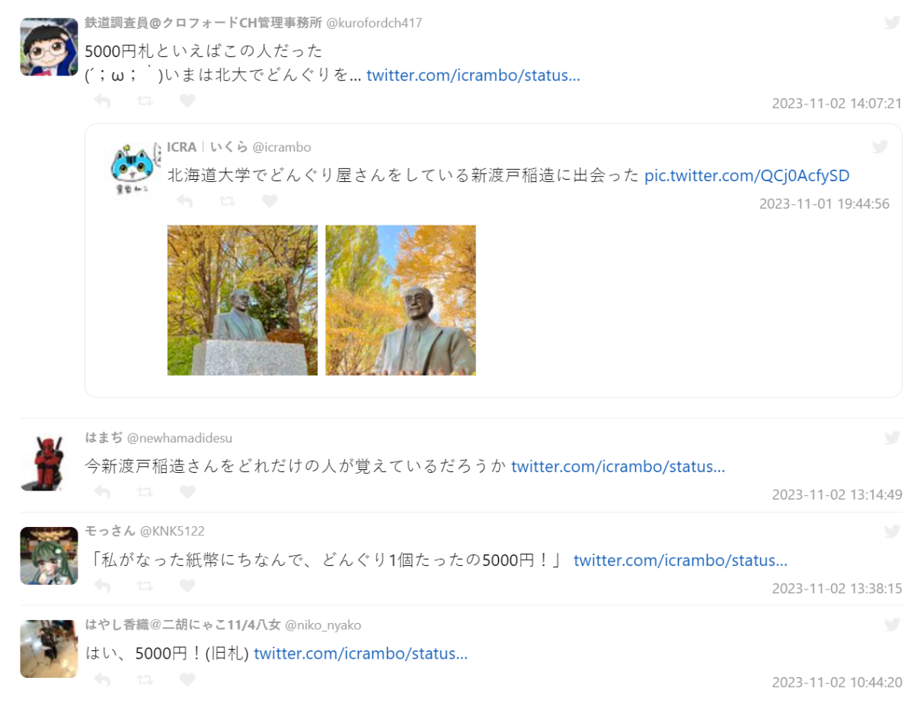Screen dimensions: 914x706
Task: Like the kurofordch417 tweet
Action: click(187, 101)
